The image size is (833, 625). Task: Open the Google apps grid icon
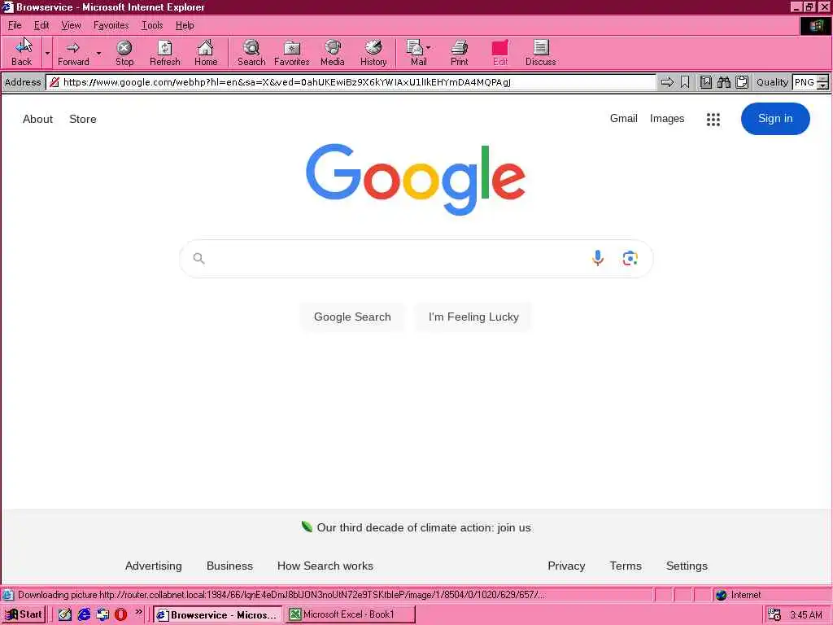[x=713, y=119]
